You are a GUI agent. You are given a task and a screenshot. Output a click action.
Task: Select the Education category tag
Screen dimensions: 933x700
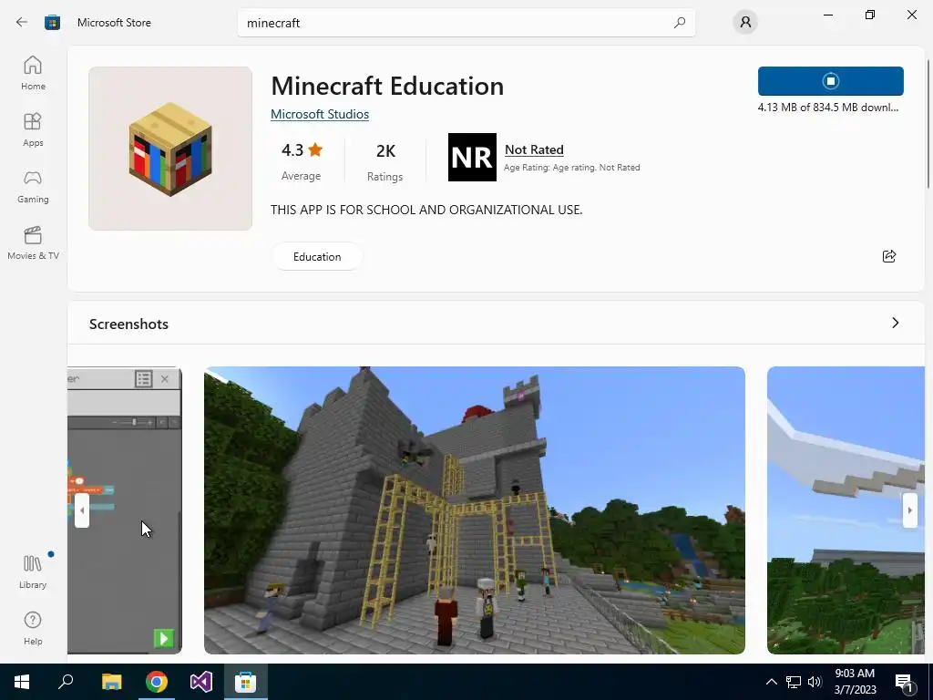click(317, 256)
